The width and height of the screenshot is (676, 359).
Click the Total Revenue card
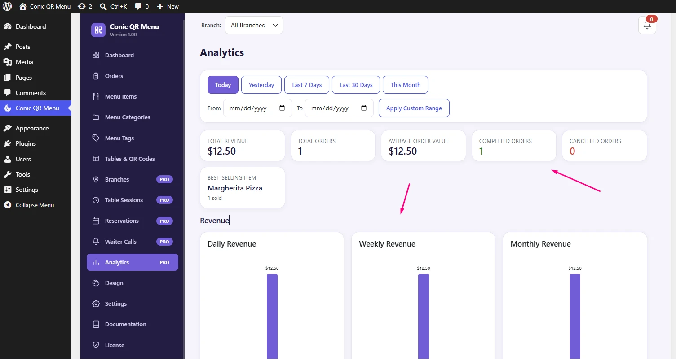(x=243, y=146)
